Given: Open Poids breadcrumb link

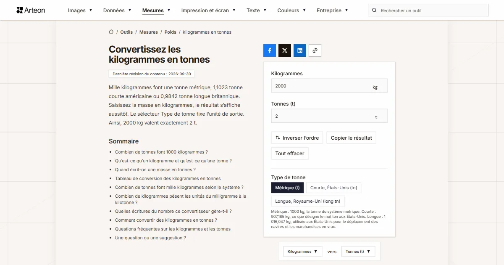Looking at the screenshot, I should coord(171,32).
